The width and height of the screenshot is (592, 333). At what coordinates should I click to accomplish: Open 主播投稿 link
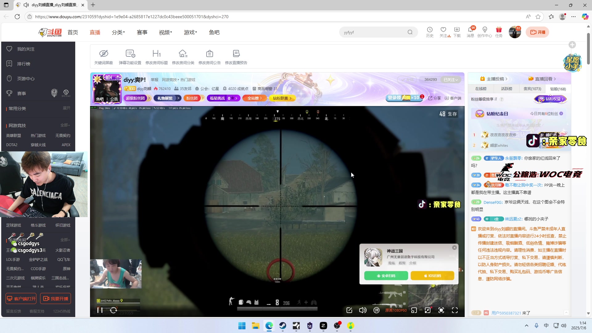(x=494, y=79)
